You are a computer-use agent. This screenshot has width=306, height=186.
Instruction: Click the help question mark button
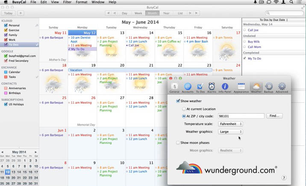pos(284,178)
